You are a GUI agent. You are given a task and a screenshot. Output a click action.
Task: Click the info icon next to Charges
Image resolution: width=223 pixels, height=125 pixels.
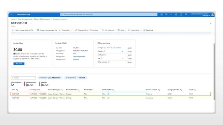pyautogui.click(x=105, y=48)
